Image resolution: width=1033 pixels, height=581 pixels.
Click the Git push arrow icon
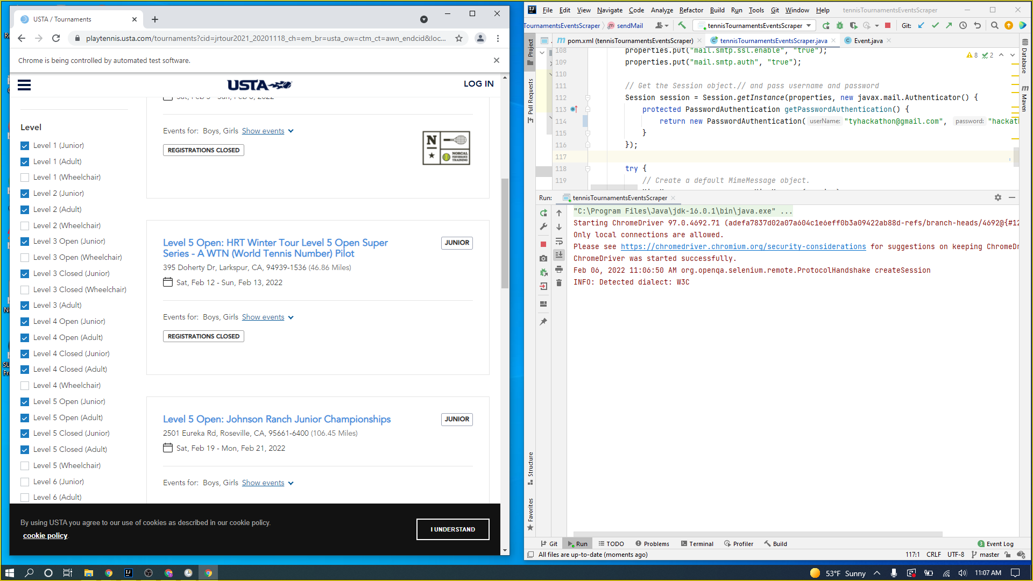949,25
